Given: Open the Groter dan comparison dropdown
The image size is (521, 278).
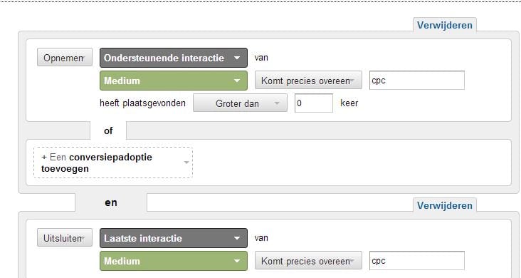Looking at the screenshot, I should click(240, 103).
